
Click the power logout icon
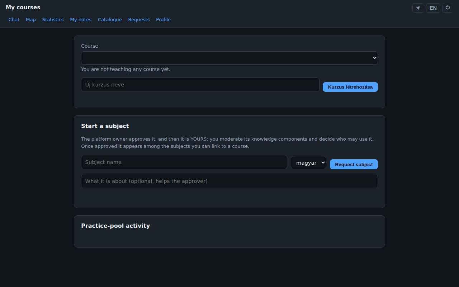[x=448, y=8]
